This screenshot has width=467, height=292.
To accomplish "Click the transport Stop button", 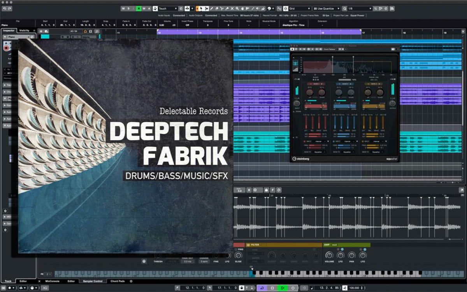I will (x=272, y=288).
